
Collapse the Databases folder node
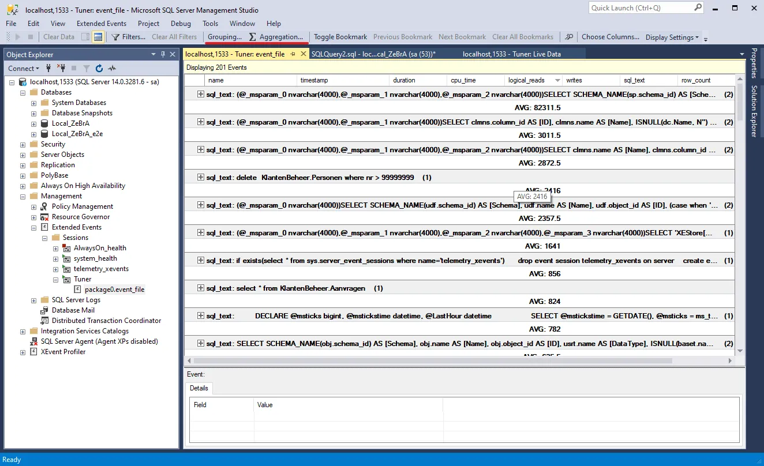23,92
